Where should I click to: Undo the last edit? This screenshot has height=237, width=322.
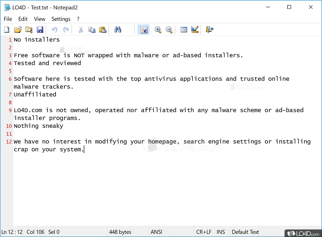[54, 30]
